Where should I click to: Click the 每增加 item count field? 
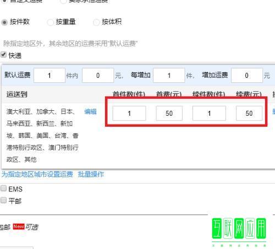click(169, 75)
